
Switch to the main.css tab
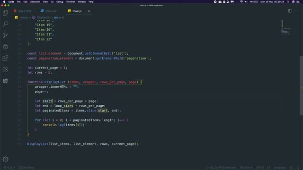[x=48, y=11]
